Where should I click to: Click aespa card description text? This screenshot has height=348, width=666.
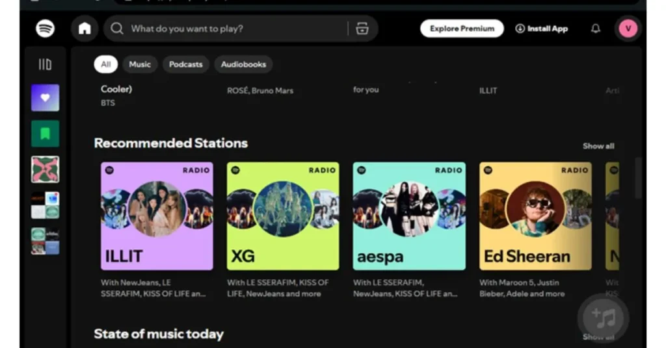(x=405, y=288)
